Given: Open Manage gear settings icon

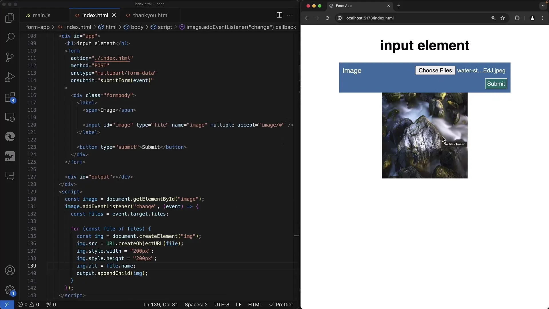Looking at the screenshot, I should tap(10, 290).
